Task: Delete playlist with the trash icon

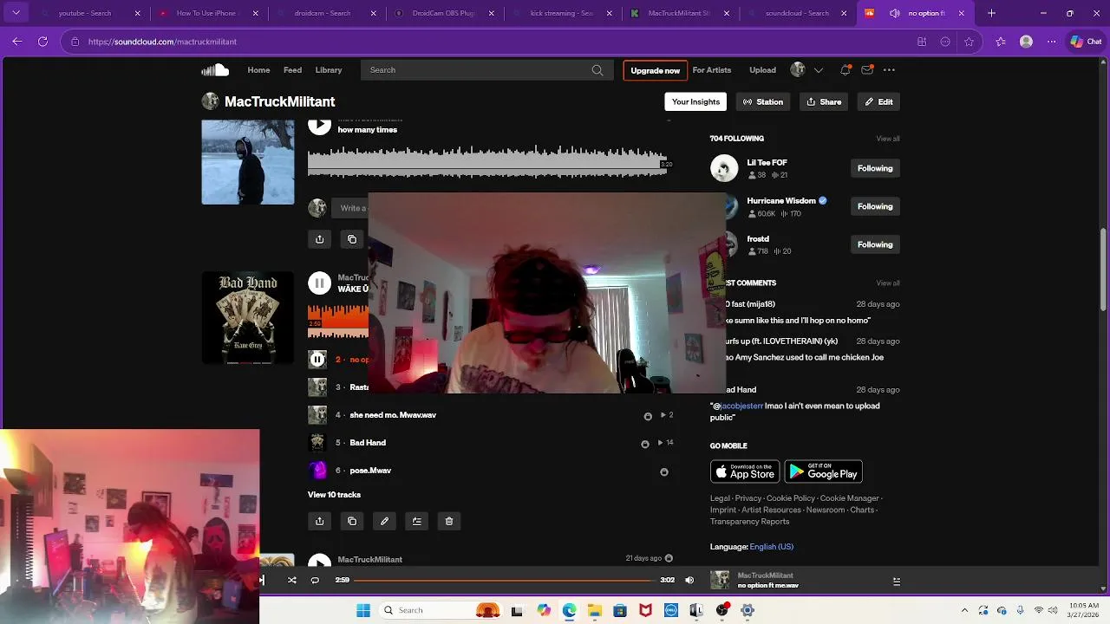Action: point(449,521)
